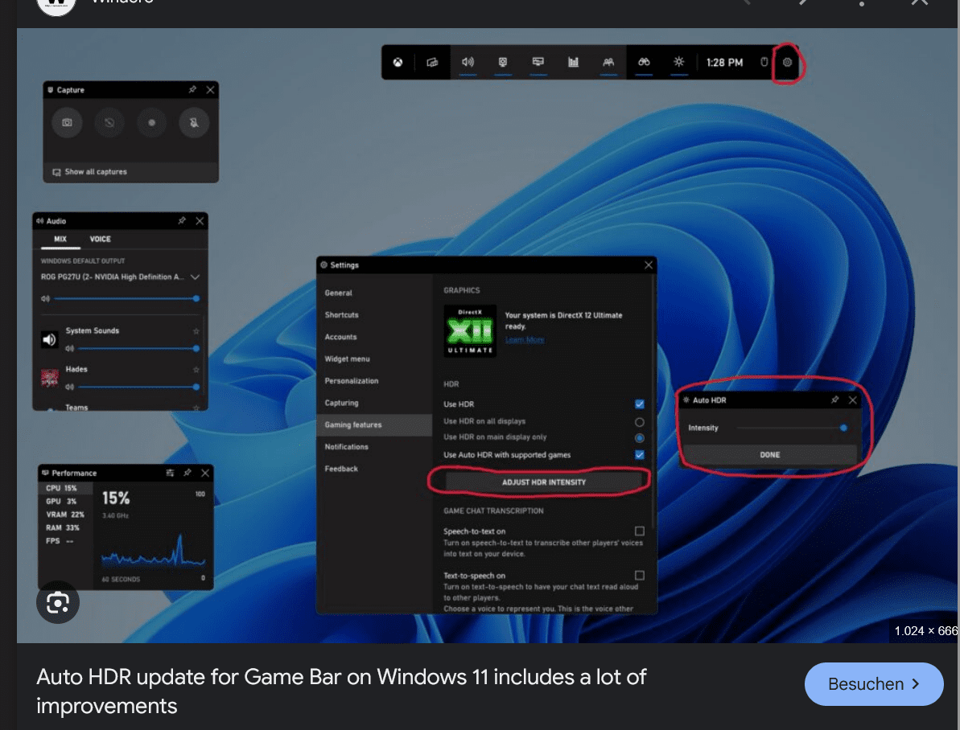
Task: Enable the Text-to-speech on checkbox
Action: (x=639, y=575)
